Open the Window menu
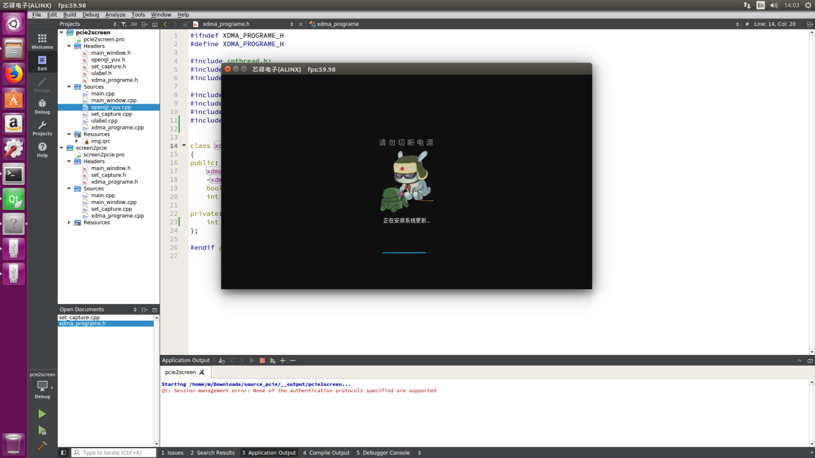Screen dimensions: 815x458 (x=161, y=15)
